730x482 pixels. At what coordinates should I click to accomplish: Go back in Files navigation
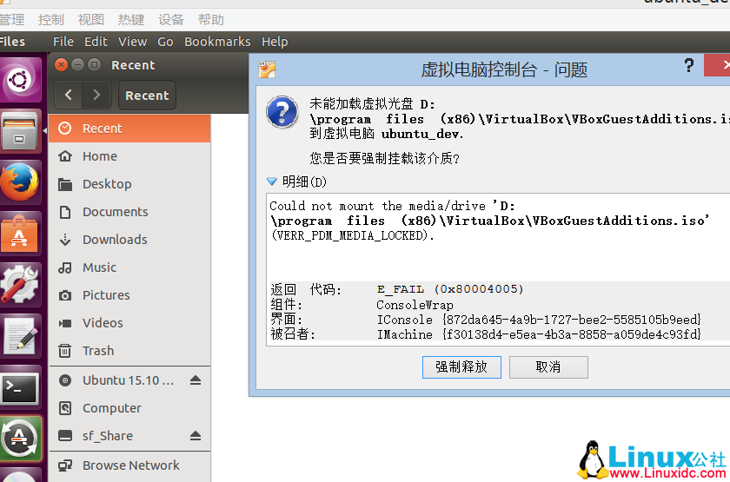pyautogui.click(x=69, y=95)
